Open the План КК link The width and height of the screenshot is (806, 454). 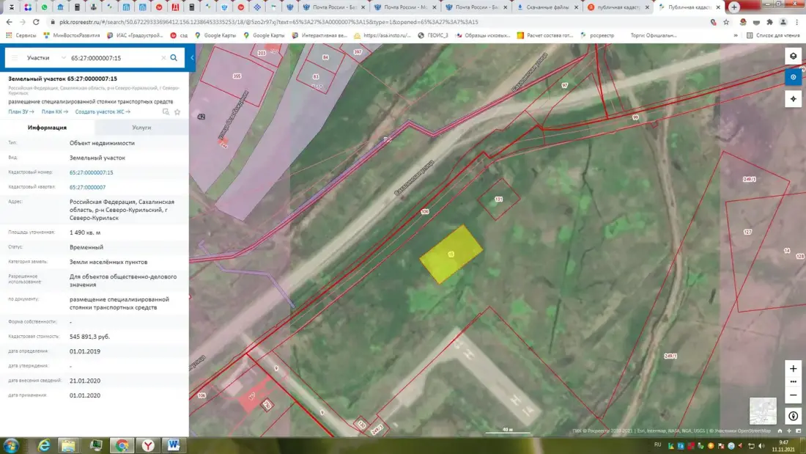pos(54,111)
